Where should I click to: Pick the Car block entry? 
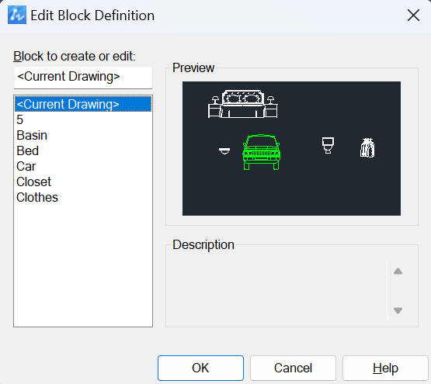point(83,166)
